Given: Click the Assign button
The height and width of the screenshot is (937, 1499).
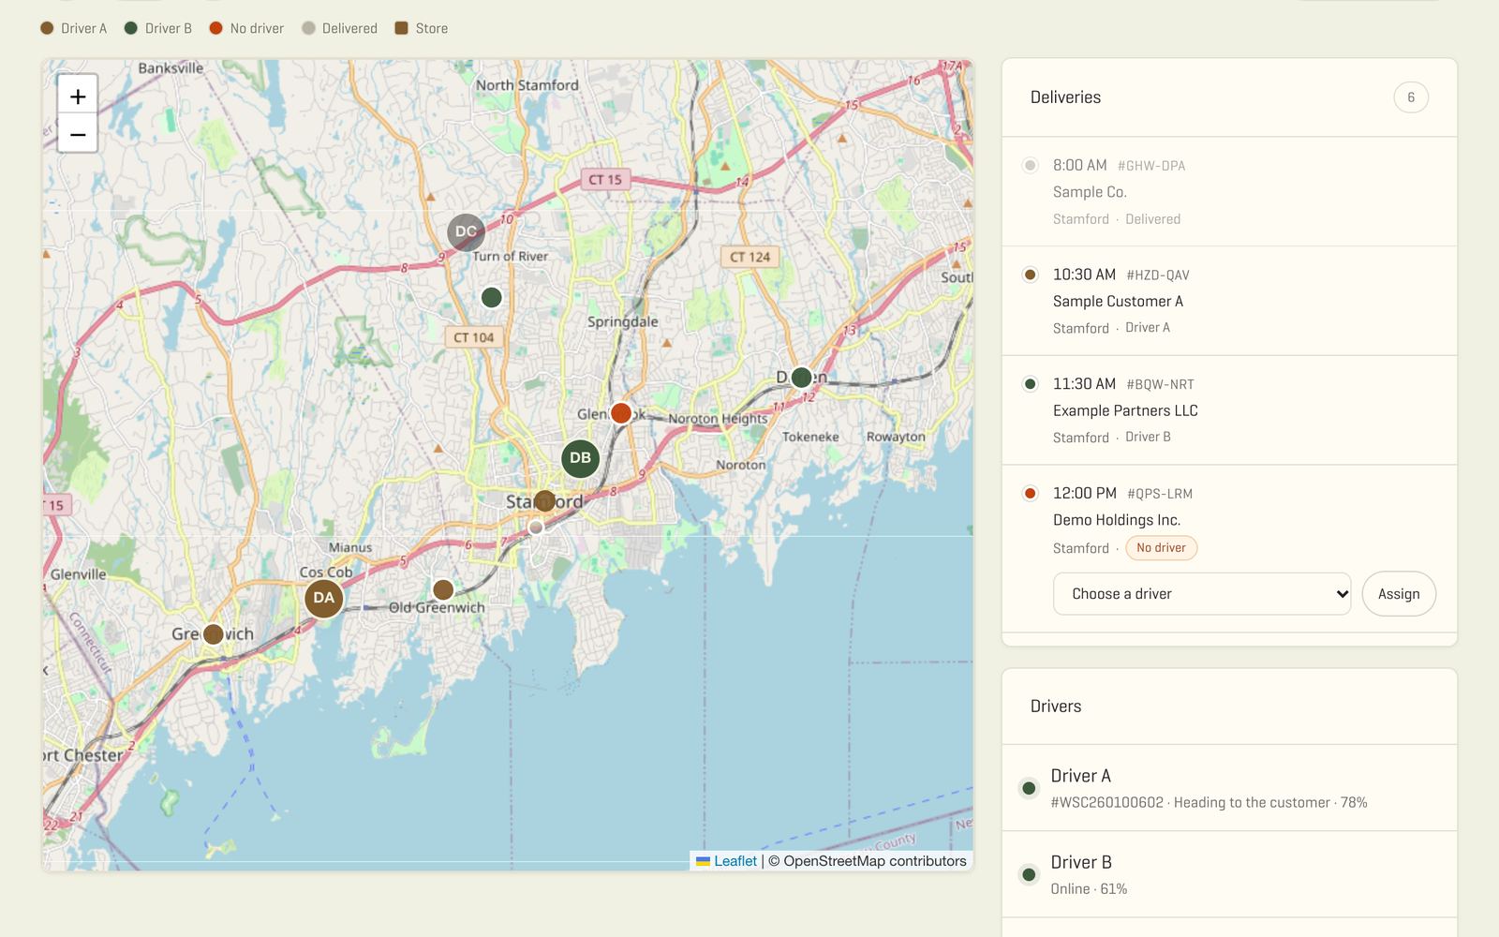Looking at the screenshot, I should (x=1399, y=594).
